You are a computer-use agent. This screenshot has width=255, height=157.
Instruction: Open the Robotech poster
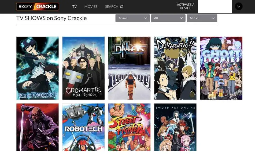[83, 127]
